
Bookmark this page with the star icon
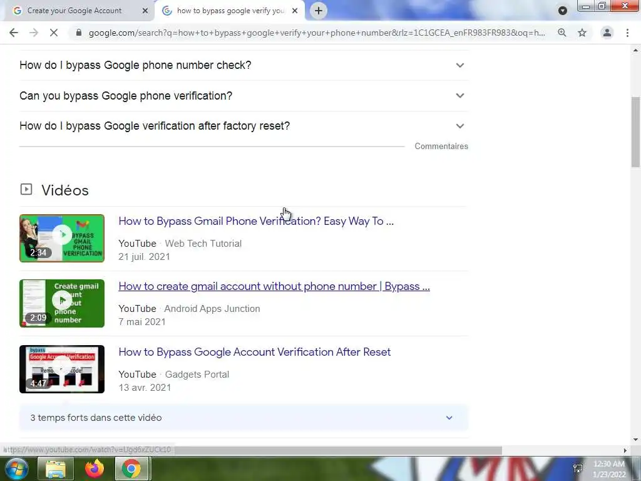click(x=582, y=33)
